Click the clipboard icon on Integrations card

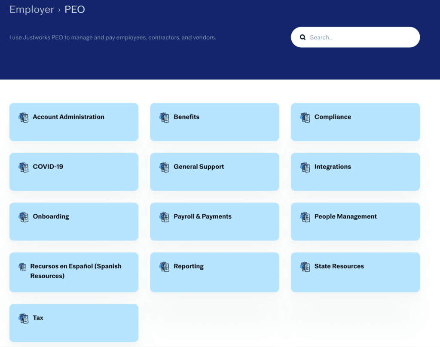[305, 166]
